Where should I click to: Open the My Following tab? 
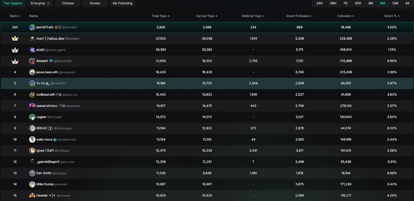(123, 3)
